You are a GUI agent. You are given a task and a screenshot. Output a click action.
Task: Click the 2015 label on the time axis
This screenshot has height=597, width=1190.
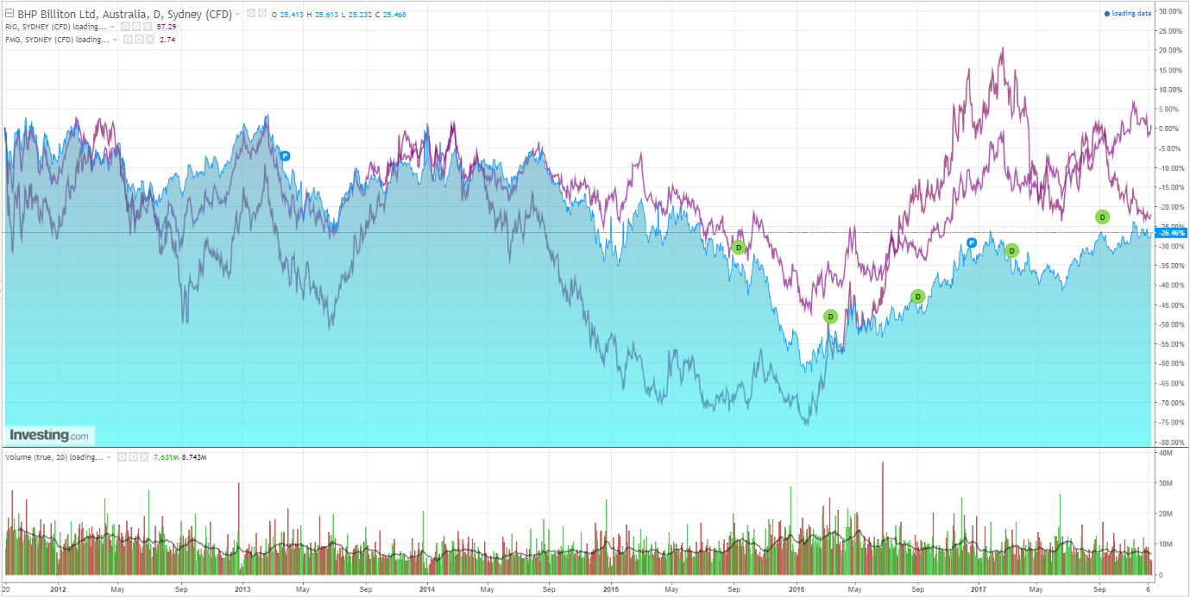point(611,590)
